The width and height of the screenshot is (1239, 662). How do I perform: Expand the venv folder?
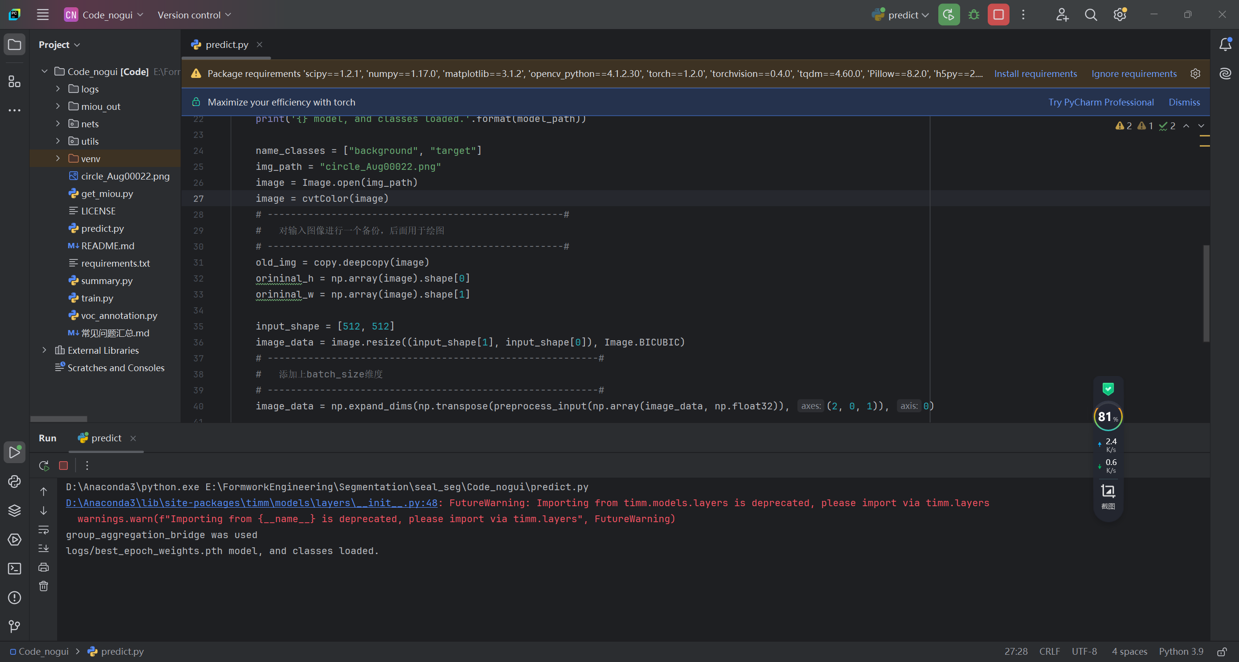[58, 159]
